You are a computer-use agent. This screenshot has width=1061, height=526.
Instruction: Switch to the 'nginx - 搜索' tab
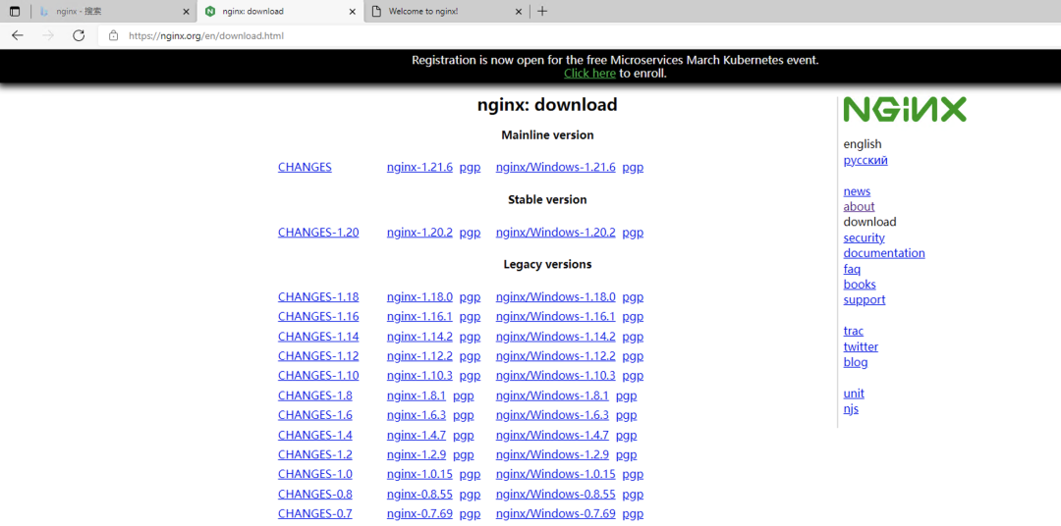pos(112,12)
